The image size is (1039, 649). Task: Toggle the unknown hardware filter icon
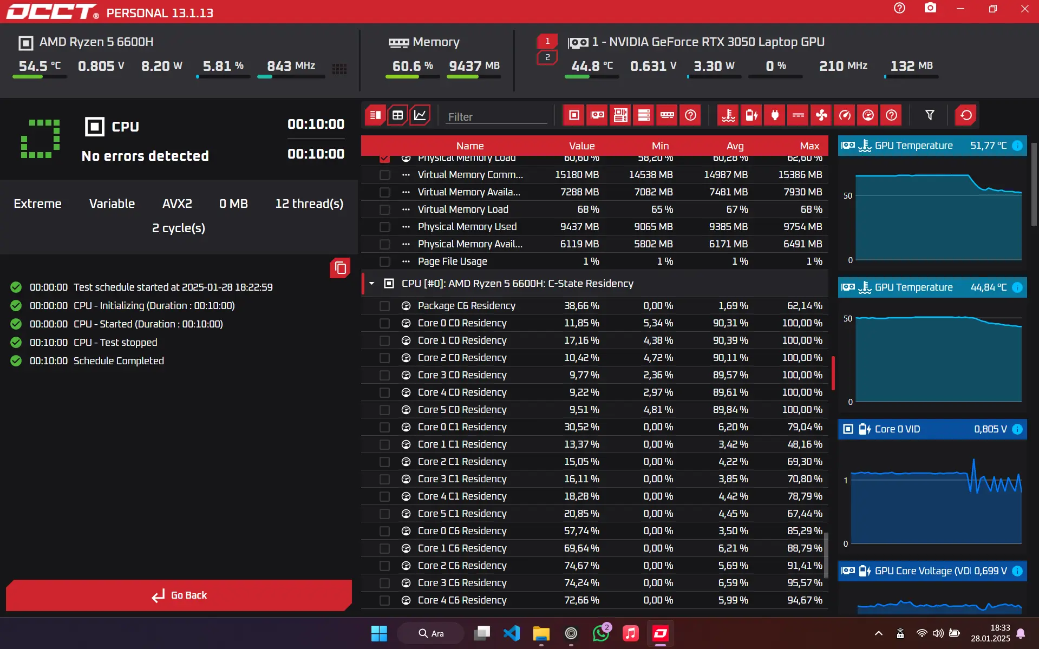point(690,115)
